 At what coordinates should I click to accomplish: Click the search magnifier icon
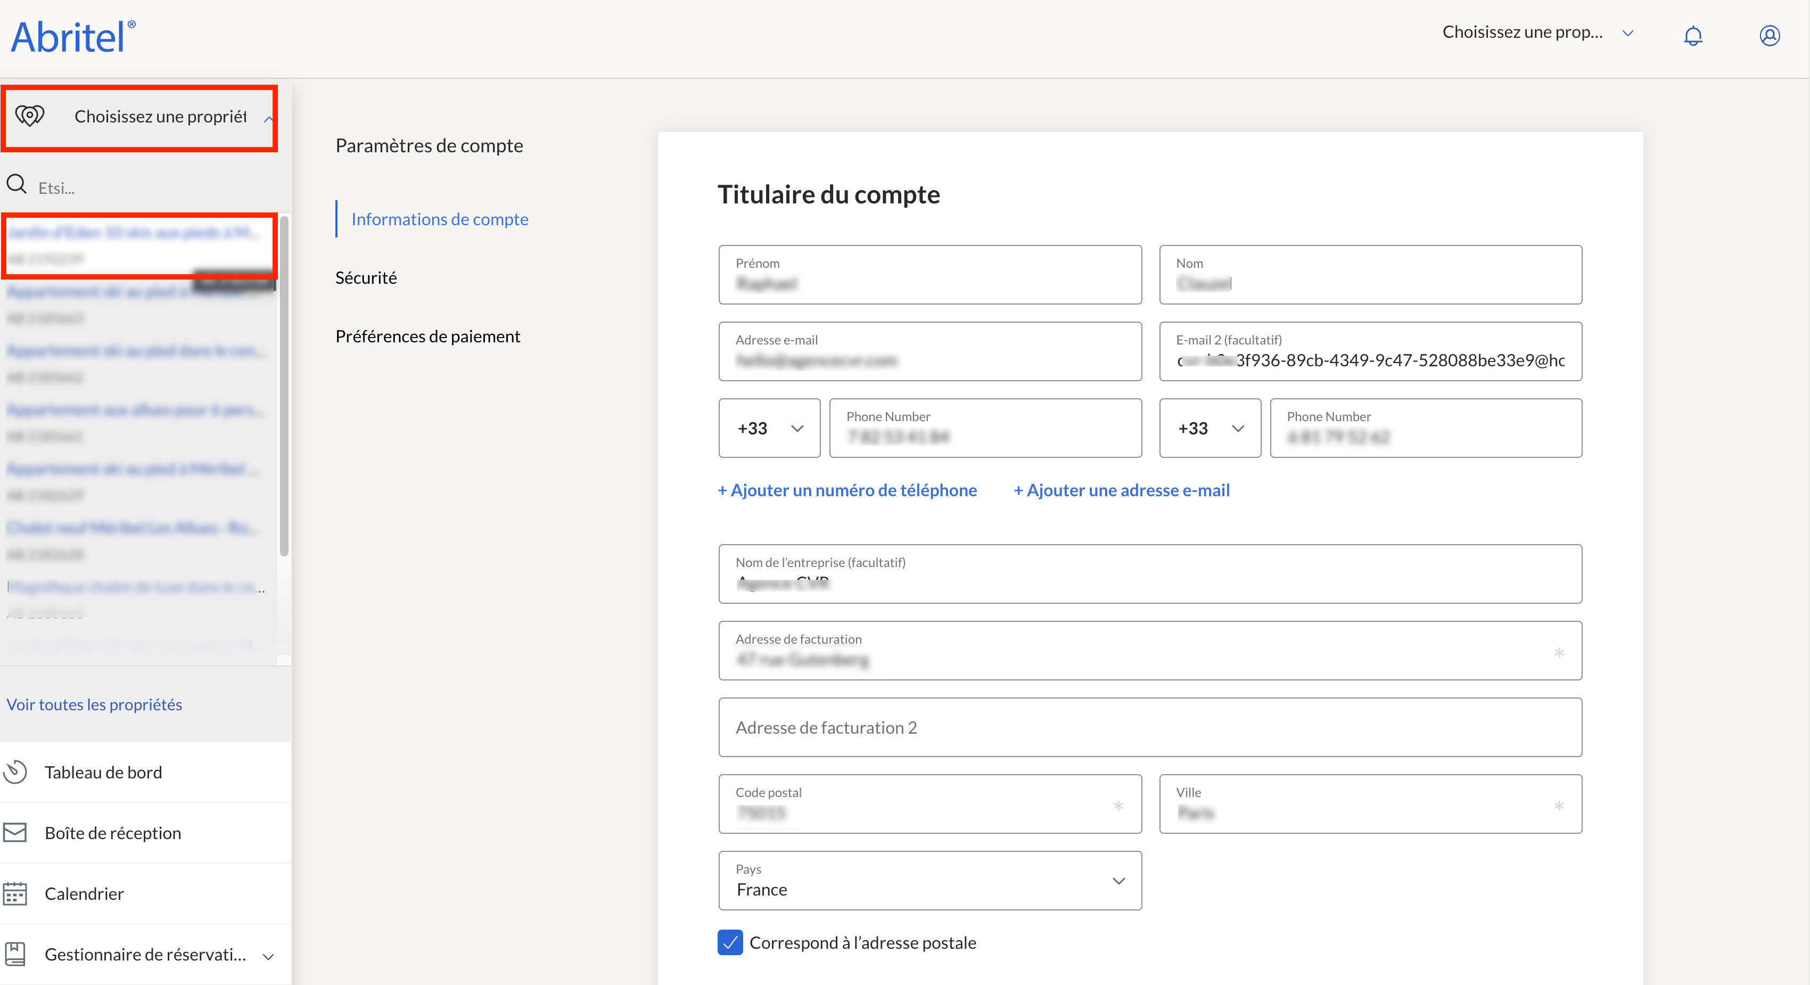17,185
